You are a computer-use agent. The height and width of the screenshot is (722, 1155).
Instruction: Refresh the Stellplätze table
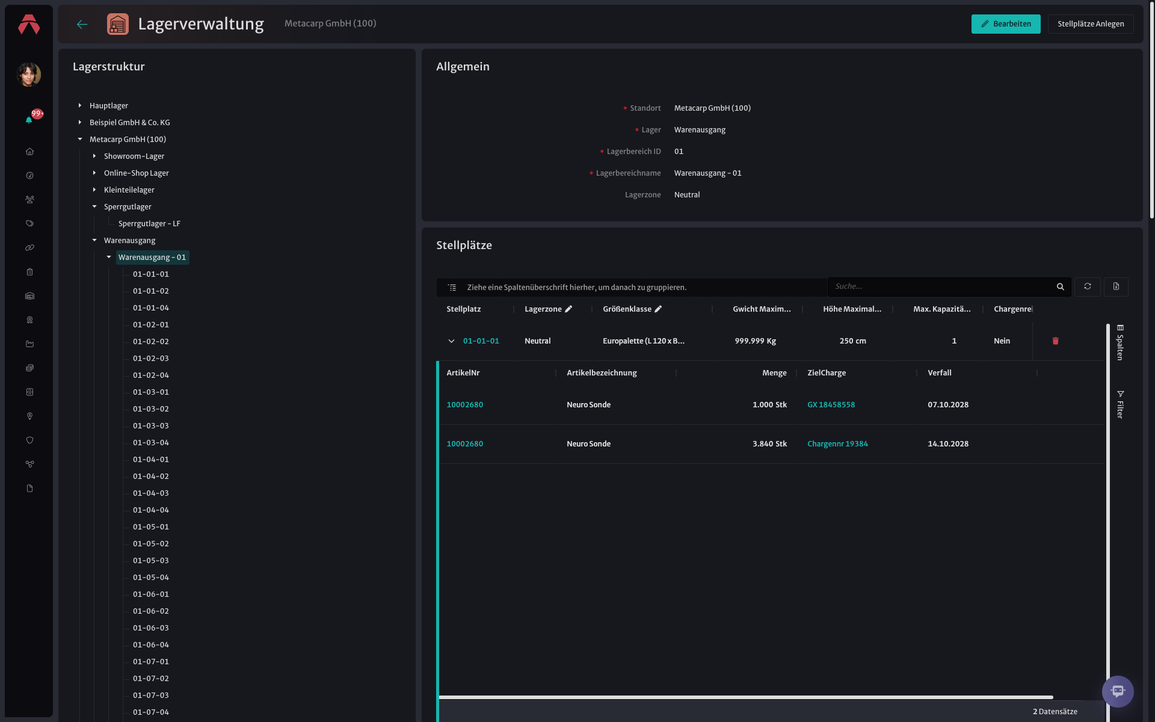[1088, 286]
